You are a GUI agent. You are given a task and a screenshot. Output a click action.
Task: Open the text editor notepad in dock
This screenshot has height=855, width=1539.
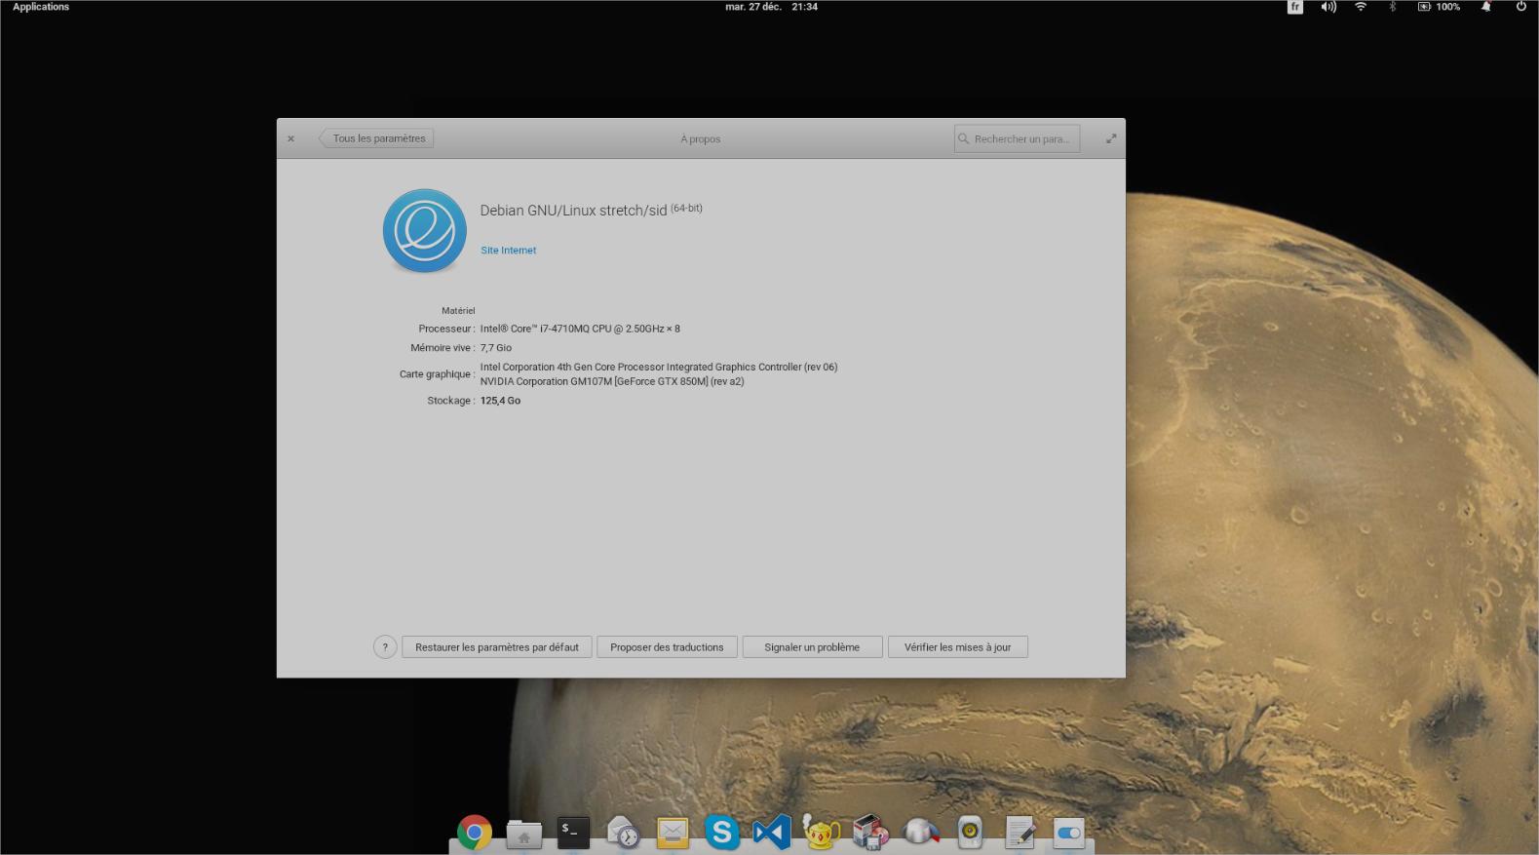coord(1020,833)
